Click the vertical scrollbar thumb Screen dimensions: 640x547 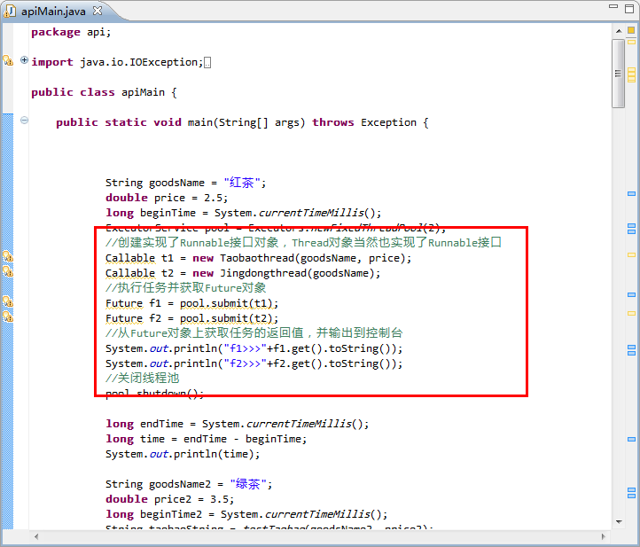click(619, 74)
